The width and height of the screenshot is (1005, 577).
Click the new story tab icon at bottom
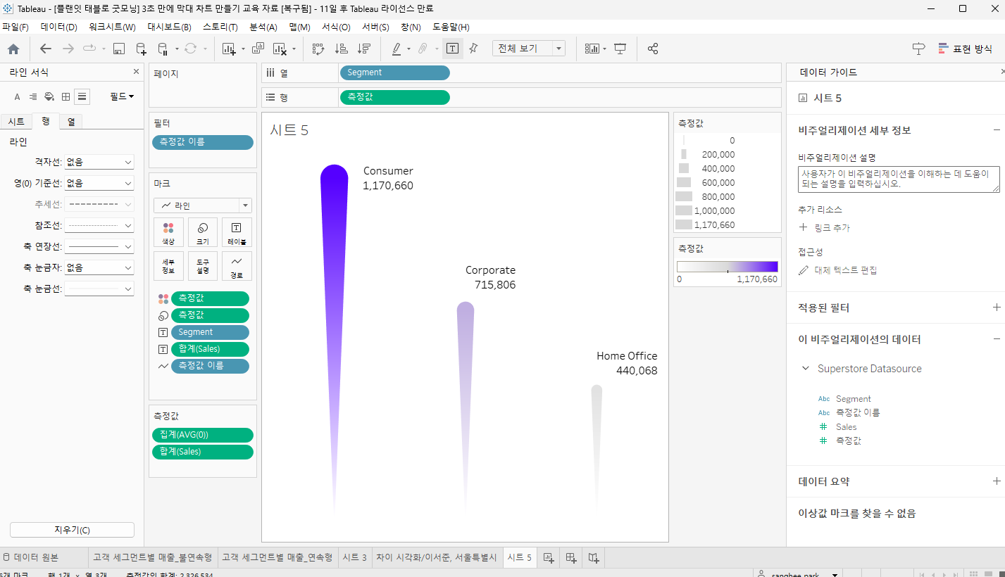pos(594,557)
